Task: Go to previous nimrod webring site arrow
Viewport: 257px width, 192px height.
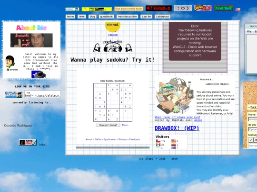Action: [102, 32]
